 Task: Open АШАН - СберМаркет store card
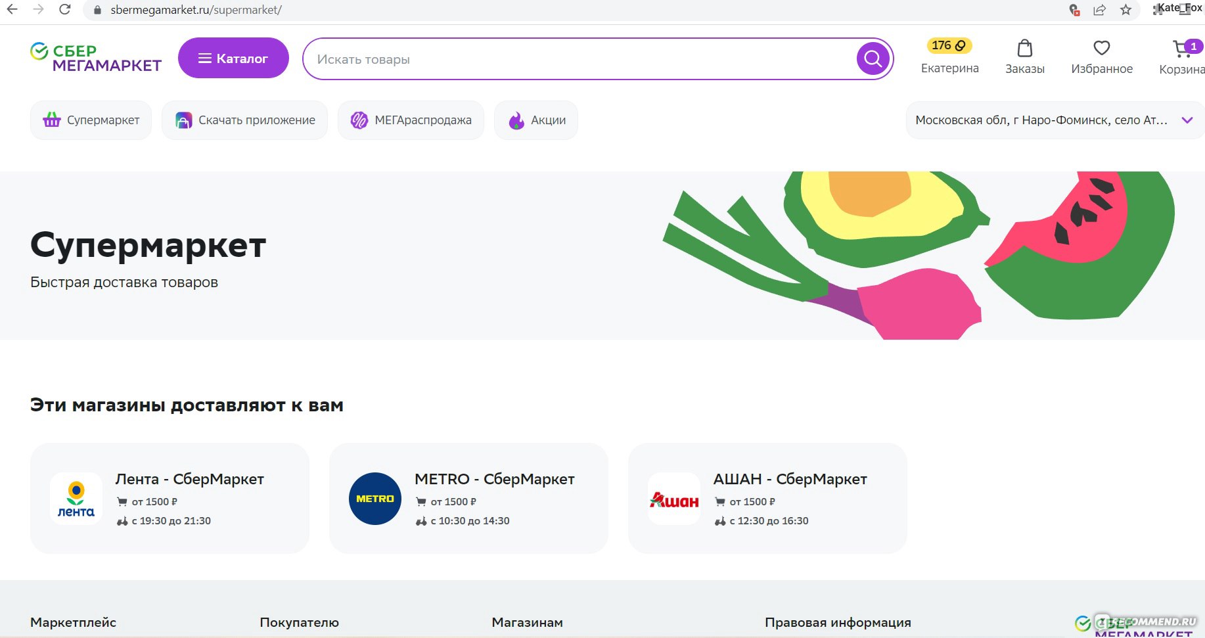pos(767,498)
